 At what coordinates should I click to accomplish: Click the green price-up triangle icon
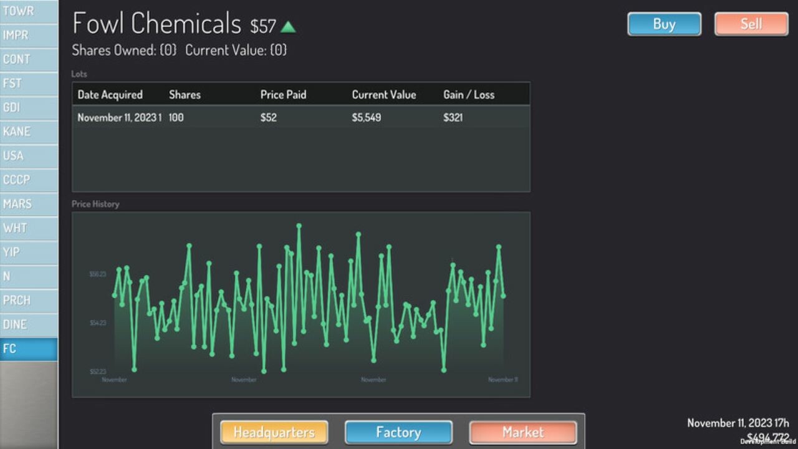point(288,27)
